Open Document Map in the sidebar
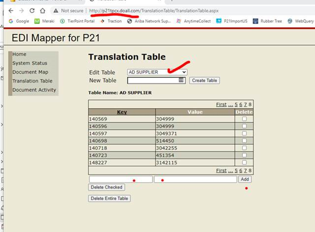Viewport: 315px width, 232px height. (30, 72)
